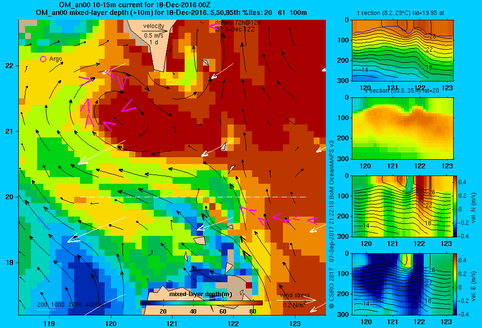
Task: Click the '80' tick on the mixed-layer colorbar
Action: coord(253,312)
